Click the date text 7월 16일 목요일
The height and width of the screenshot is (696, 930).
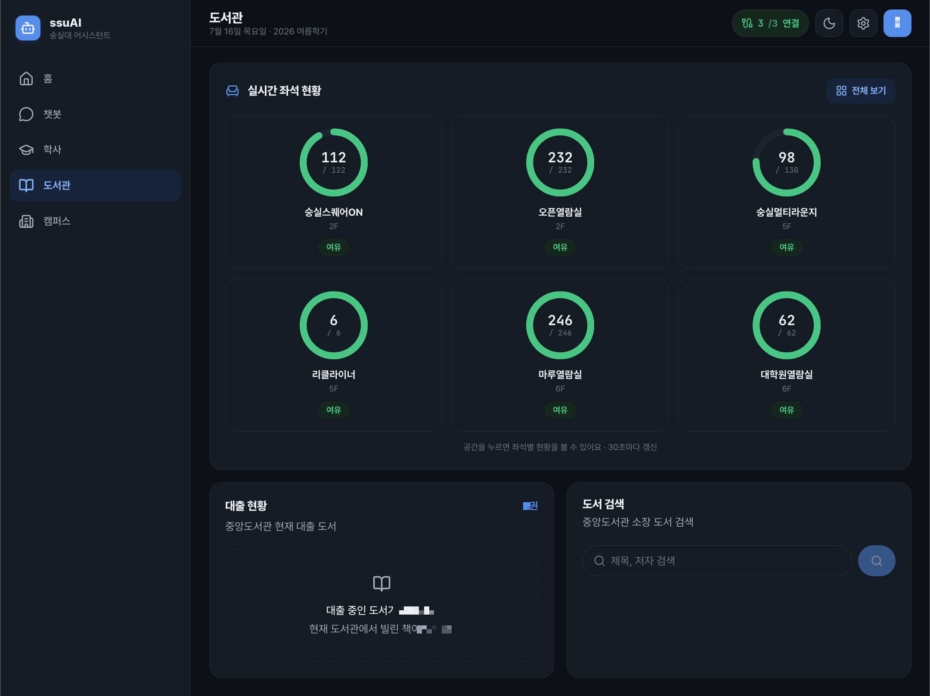(238, 31)
